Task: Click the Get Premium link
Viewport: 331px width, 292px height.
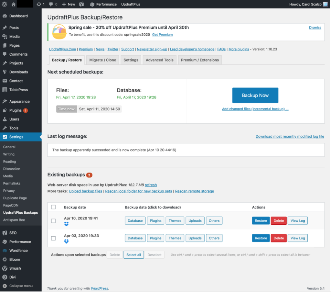Action: (162, 34)
